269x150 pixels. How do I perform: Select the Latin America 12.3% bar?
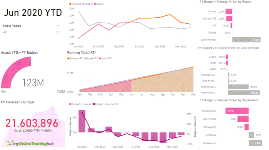tap(246, 39)
